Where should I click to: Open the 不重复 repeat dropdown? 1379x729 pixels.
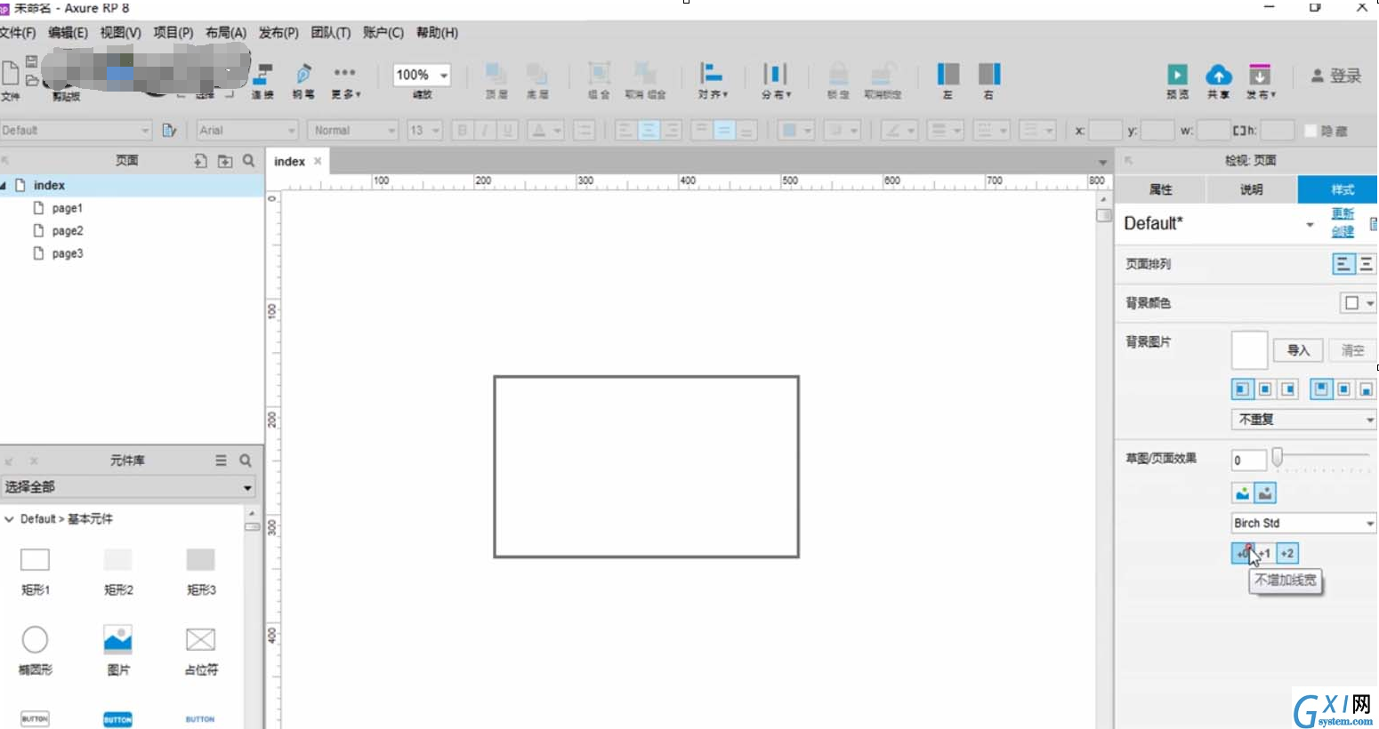(1304, 419)
